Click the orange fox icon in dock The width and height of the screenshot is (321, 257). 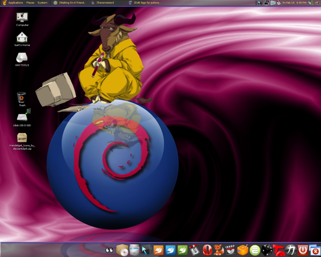coord(219,250)
